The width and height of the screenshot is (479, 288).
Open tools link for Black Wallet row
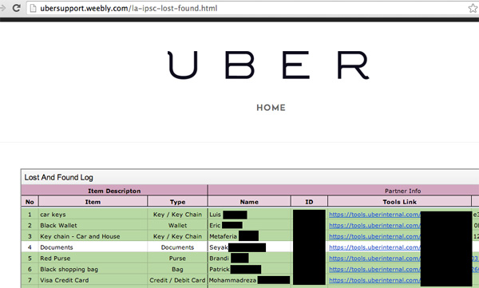click(374, 226)
